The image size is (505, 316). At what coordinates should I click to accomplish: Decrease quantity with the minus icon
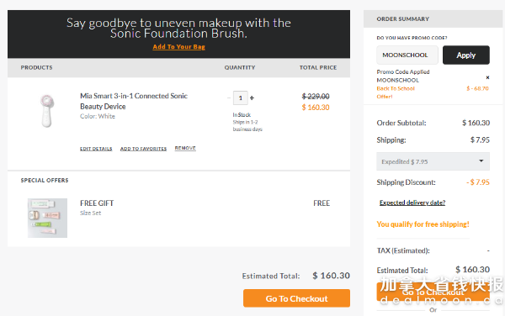[x=229, y=97]
